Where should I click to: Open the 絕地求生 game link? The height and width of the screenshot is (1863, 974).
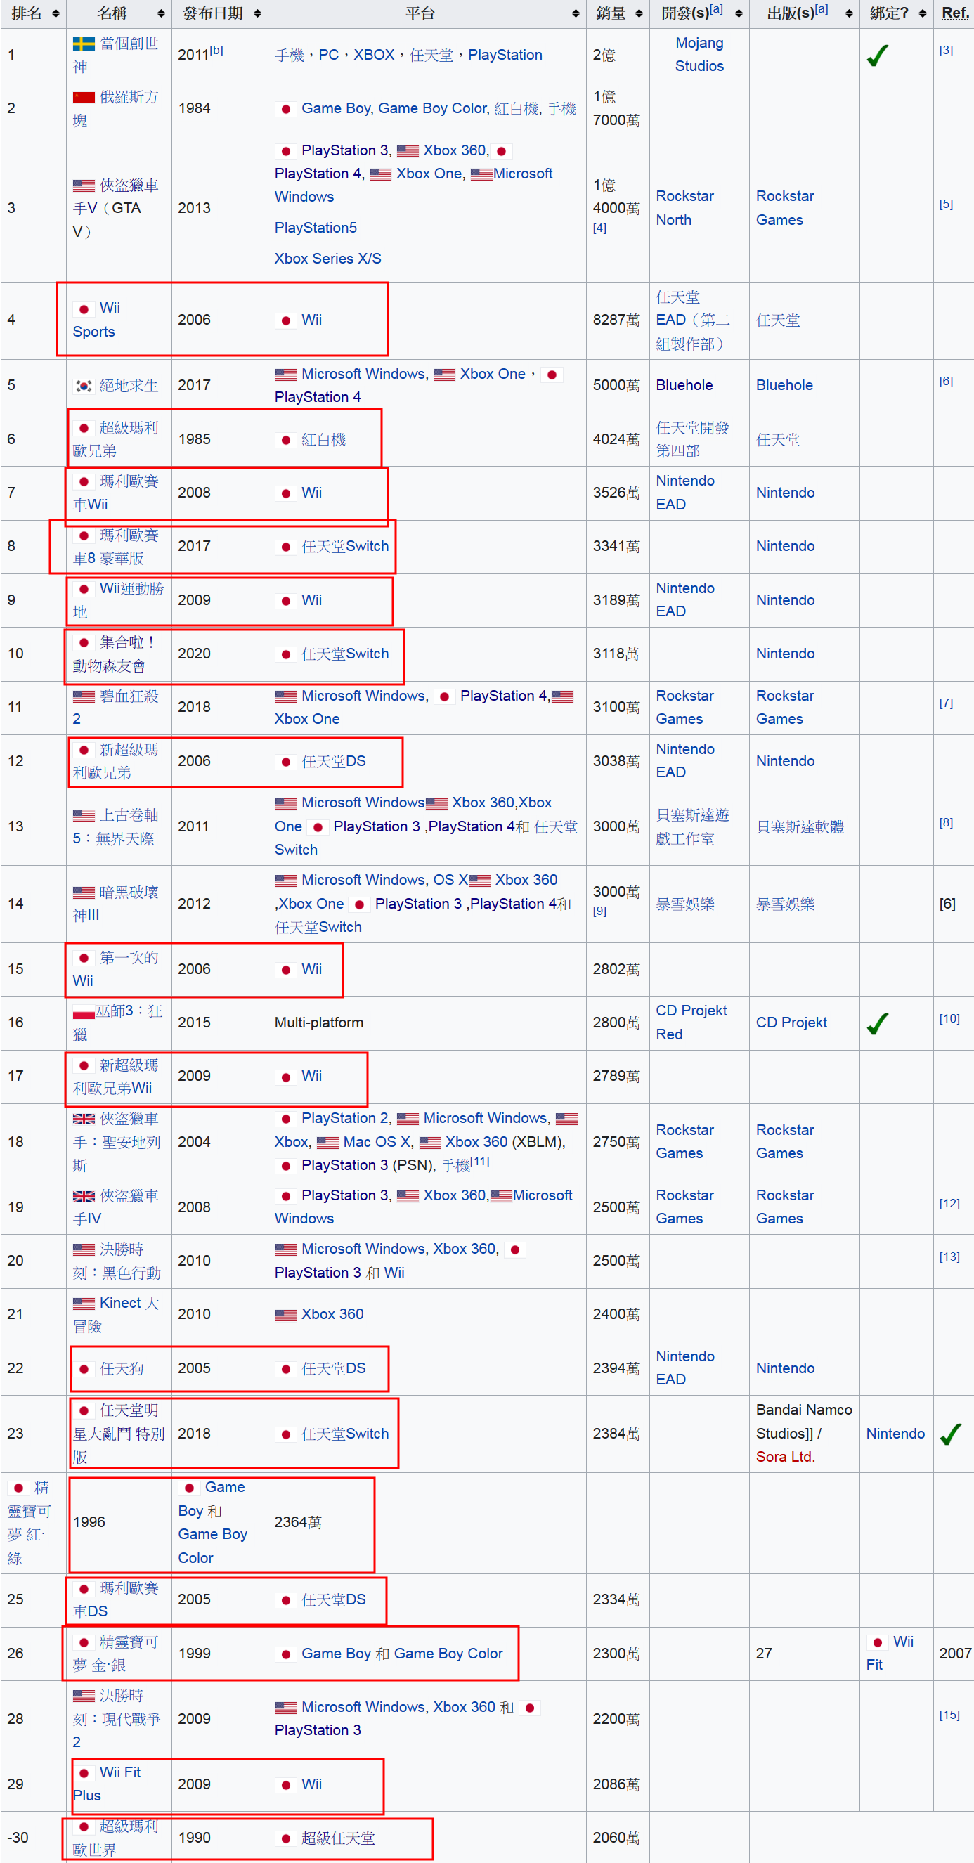point(129,386)
